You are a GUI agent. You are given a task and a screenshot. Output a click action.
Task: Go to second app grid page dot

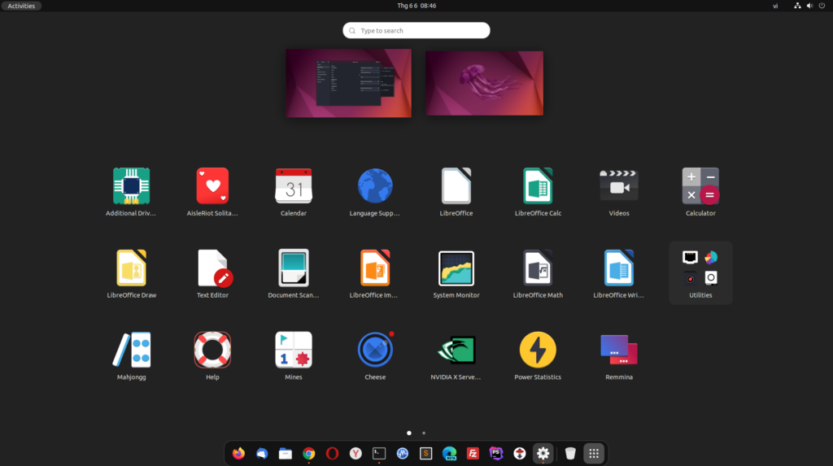(x=424, y=433)
